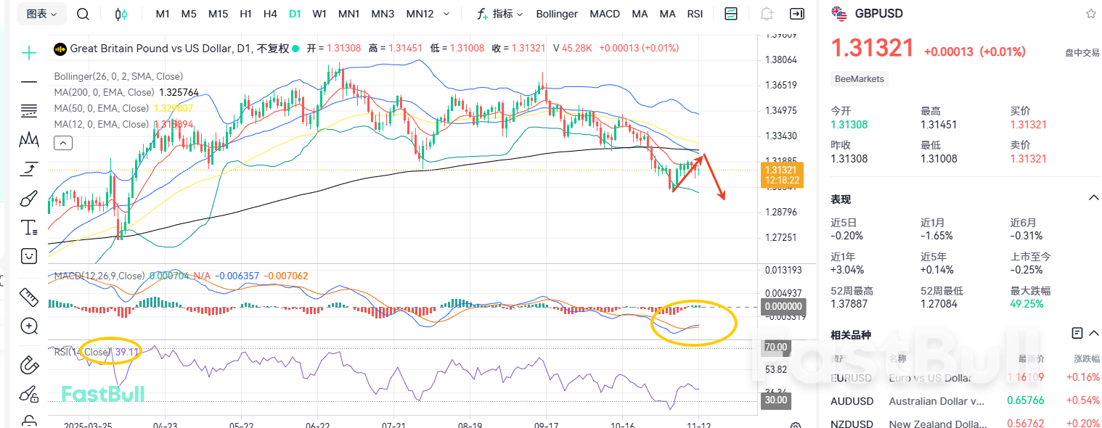Open the 图表 chart dropdown

pyautogui.click(x=41, y=14)
